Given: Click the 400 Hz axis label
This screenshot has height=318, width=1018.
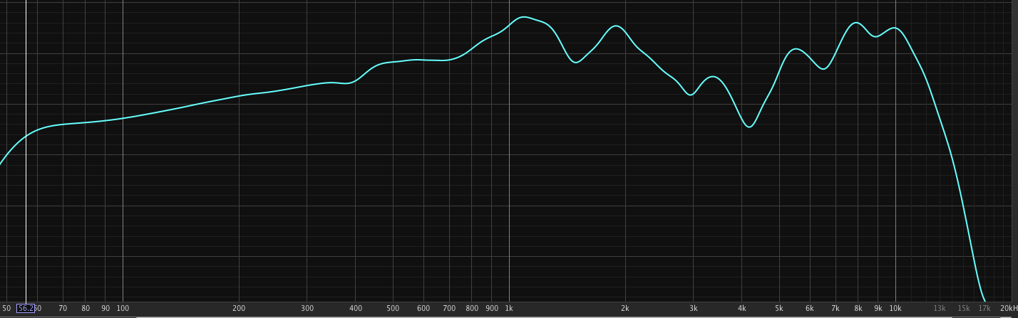Looking at the screenshot, I should tap(356, 308).
